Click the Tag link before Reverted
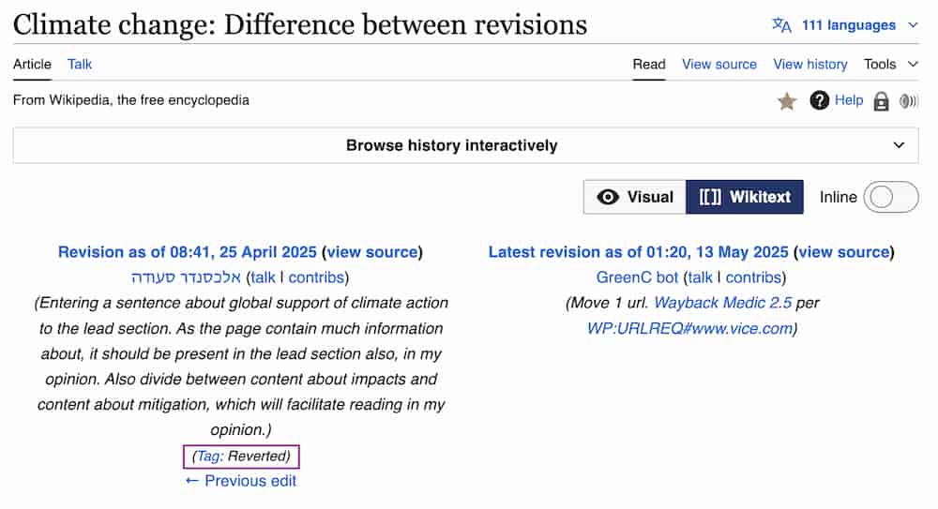 point(210,457)
